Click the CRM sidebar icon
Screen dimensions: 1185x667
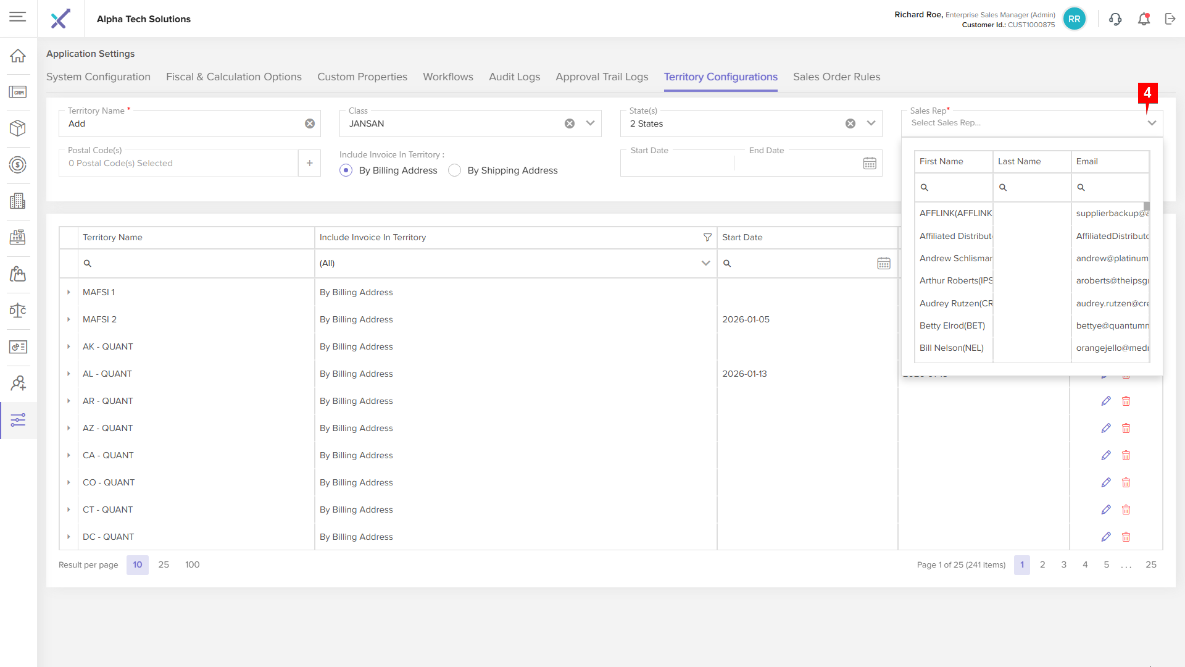(18, 92)
